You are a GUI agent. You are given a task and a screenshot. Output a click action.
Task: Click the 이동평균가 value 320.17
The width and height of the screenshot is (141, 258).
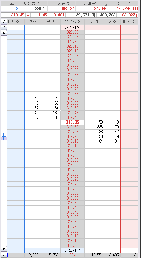34,9
